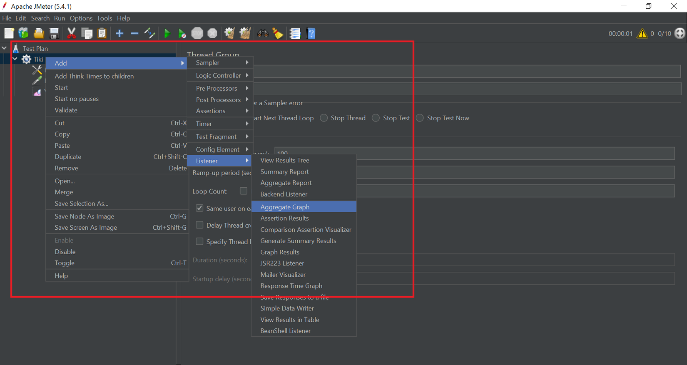687x365 pixels.
Task: Click the Clear results broom icon
Action: click(x=229, y=33)
